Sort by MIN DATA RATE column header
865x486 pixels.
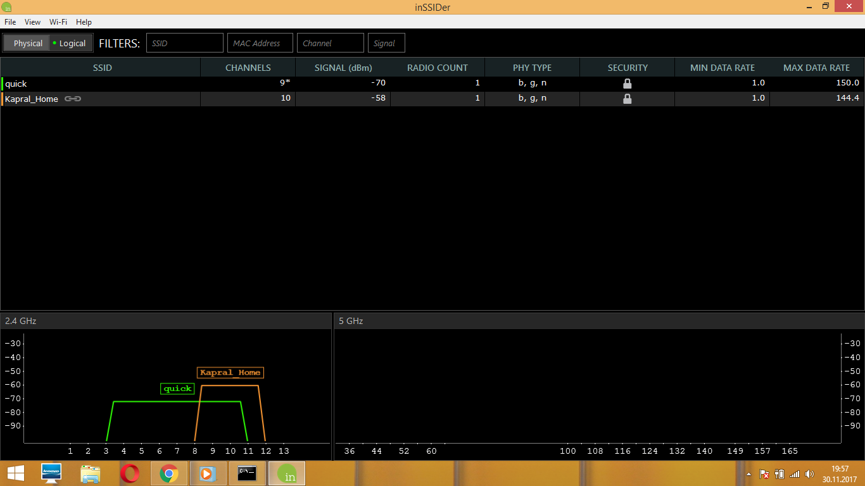[723, 68]
